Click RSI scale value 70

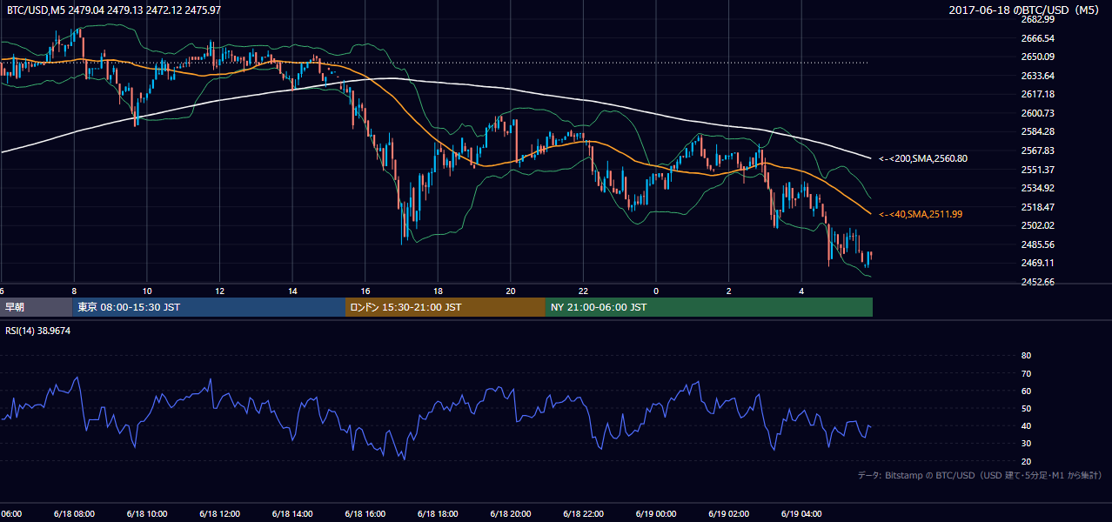[1026, 373]
